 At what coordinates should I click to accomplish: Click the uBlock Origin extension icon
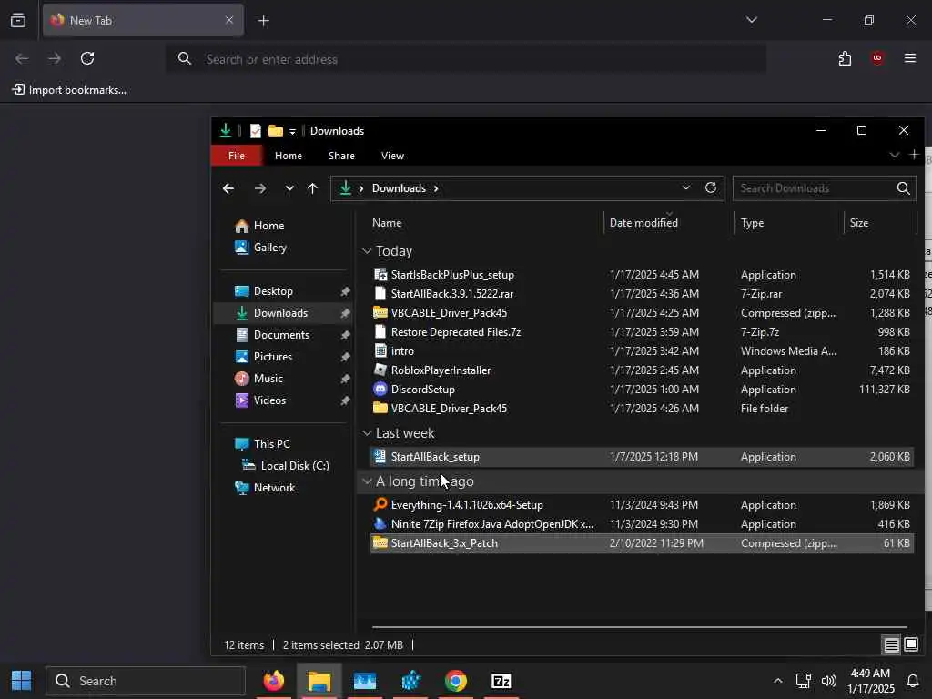tap(877, 57)
